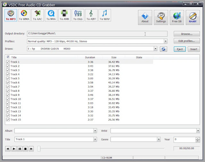Viewport: 205px width, 162px height.
Task: Uncheck the Track 7 checkbox
Action: (8, 87)
